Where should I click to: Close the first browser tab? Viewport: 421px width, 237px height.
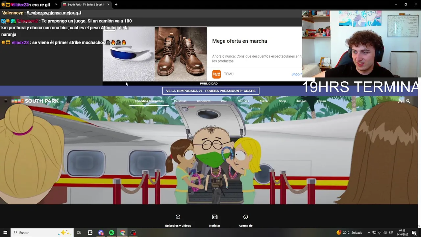click(x=56, y=5)
